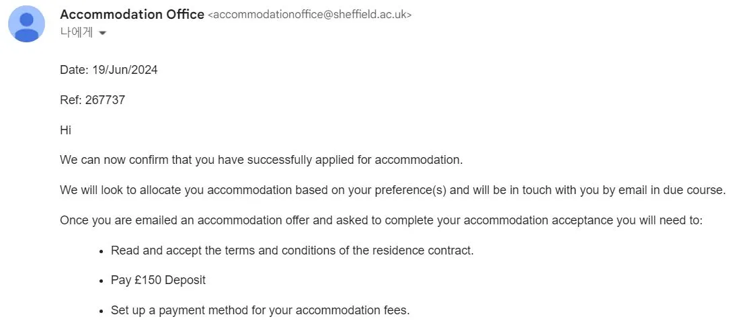Expand recipient details dropdown arrow

tap(102, 33)
